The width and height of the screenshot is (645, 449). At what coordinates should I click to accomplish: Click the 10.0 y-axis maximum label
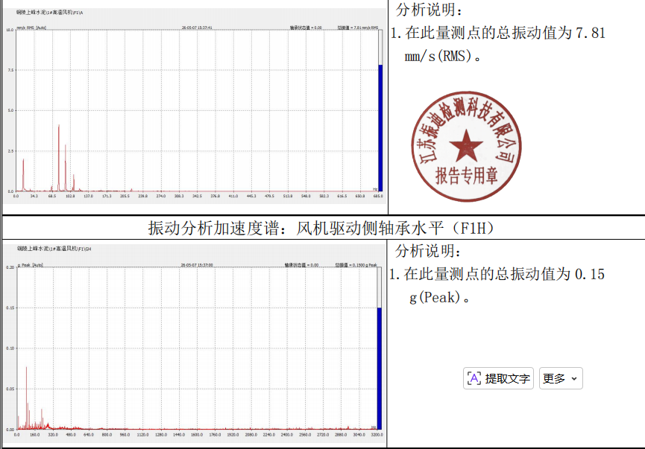click(x=10, y=30)
